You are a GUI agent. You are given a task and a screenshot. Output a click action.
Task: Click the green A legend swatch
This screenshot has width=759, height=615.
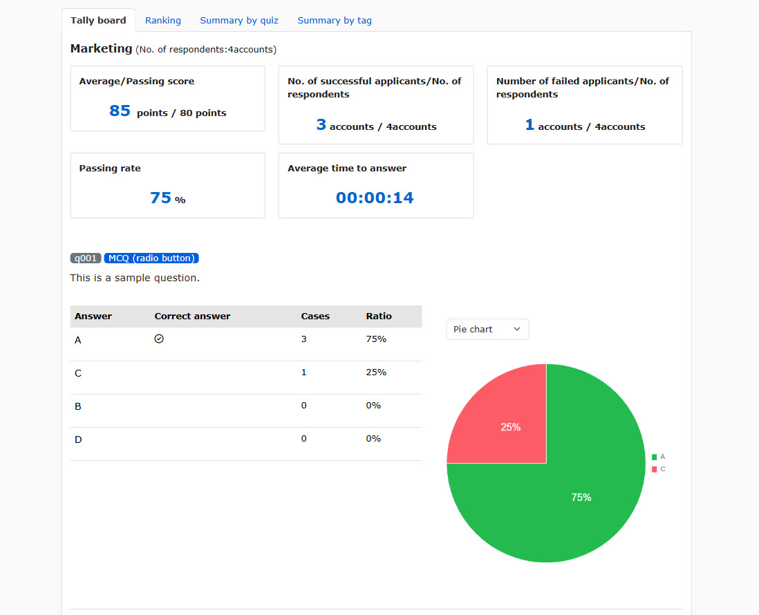654,457
